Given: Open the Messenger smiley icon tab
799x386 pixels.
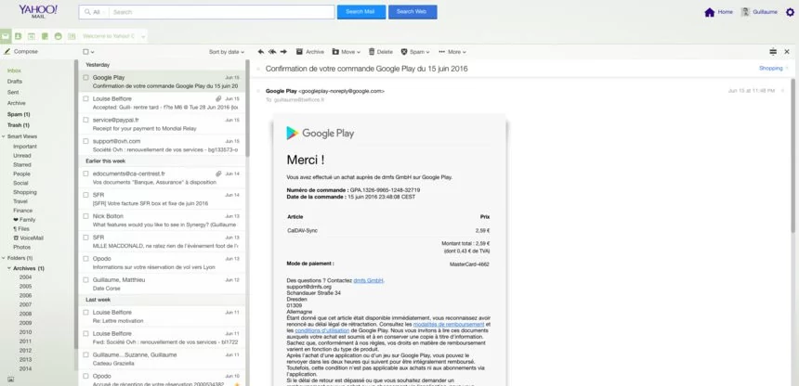Looking at the screenshot, I should tap(59, 36).
